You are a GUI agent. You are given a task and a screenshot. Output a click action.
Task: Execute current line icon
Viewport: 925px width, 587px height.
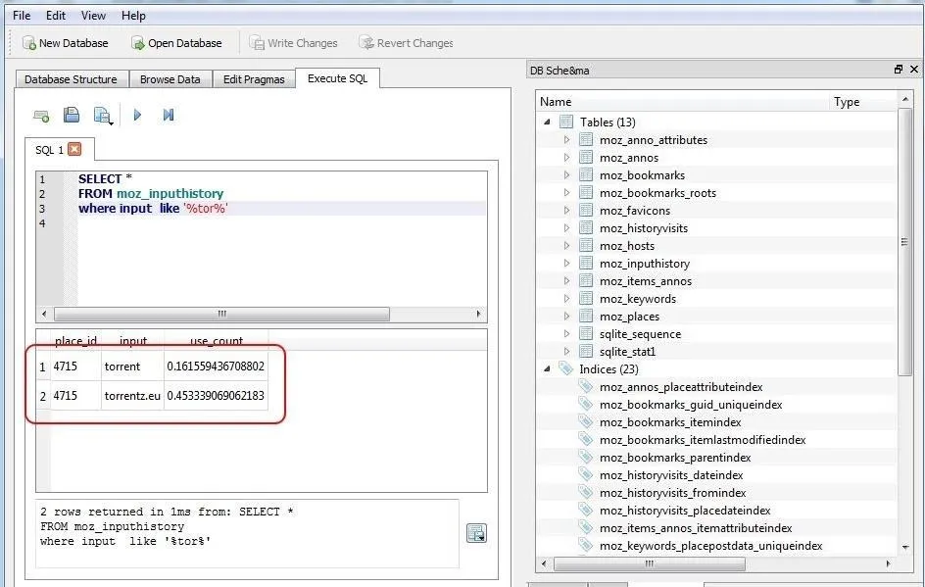click(169, 115)
